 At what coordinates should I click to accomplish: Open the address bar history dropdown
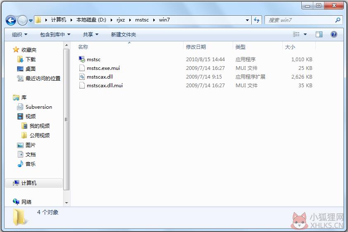[x=247, y=20]
